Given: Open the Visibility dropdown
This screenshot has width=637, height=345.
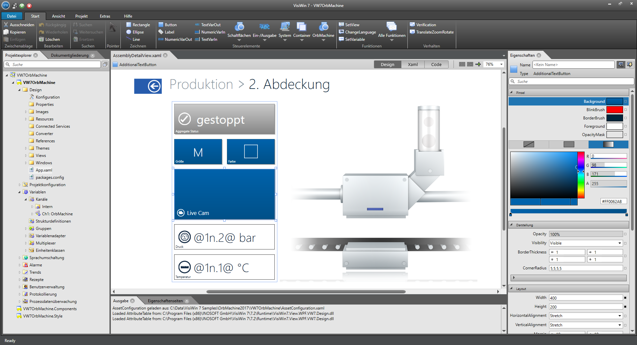Looking at the screenshot, I should point(619,243).
